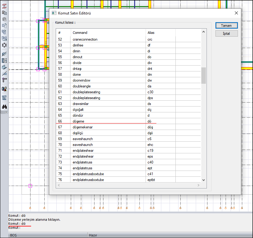Viewport: 253px width, 238px height.
Task: Click the paste clipboard icon
Action: coord(4,19)
